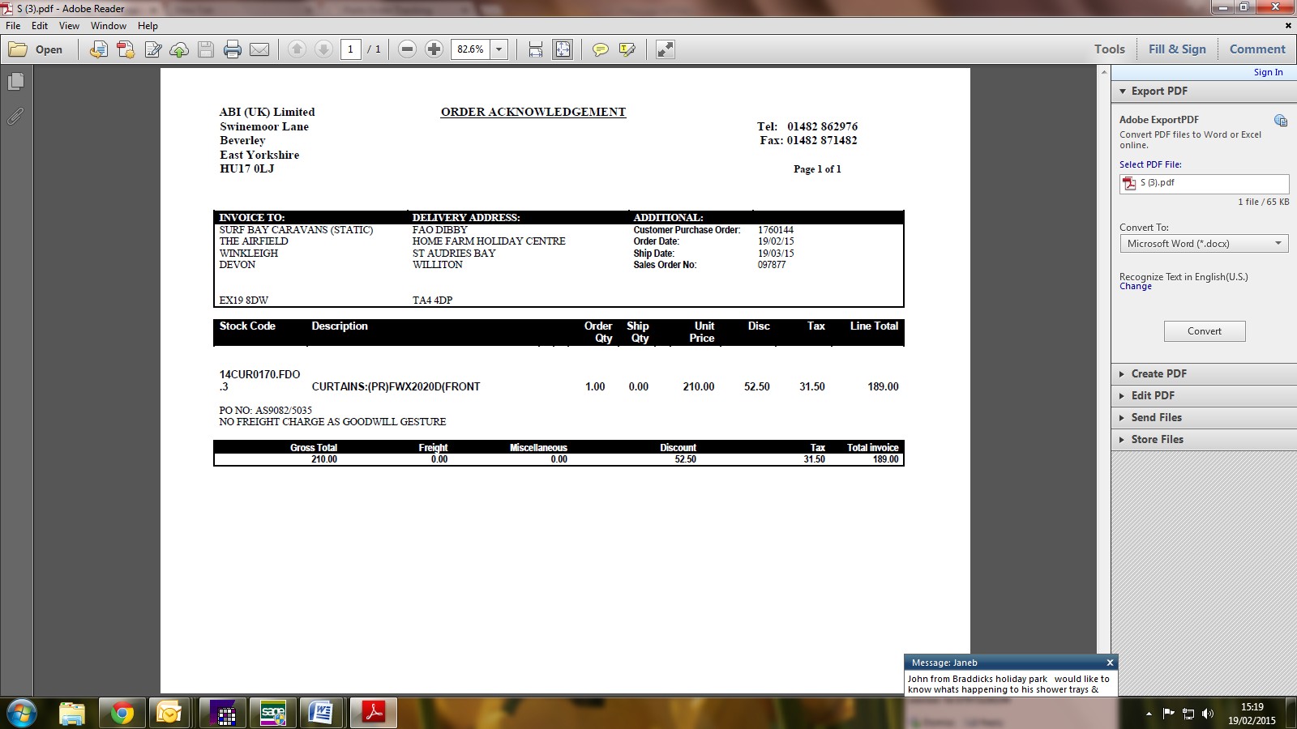Click the Print icon in toolbar
Viewport: 1297px width, 729px height.
(233, 49)
